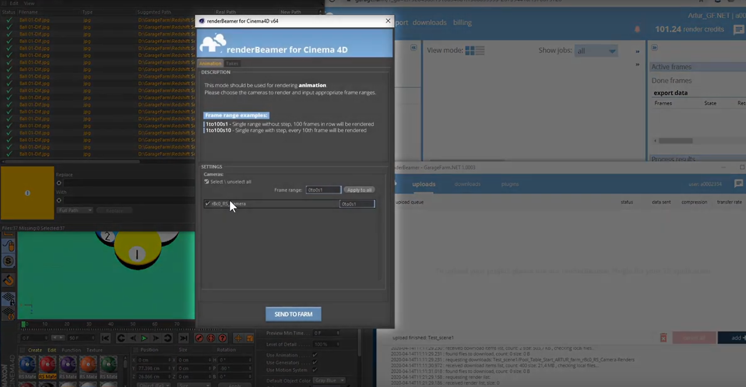Edit the rBc0_RS_Camera frame range field

357,204
